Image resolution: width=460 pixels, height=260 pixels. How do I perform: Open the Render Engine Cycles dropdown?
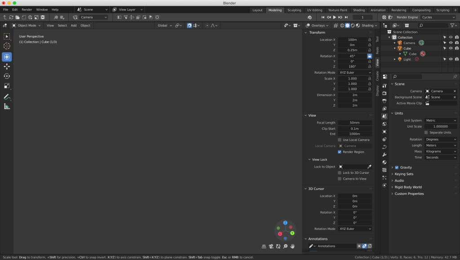coord(438,17)
